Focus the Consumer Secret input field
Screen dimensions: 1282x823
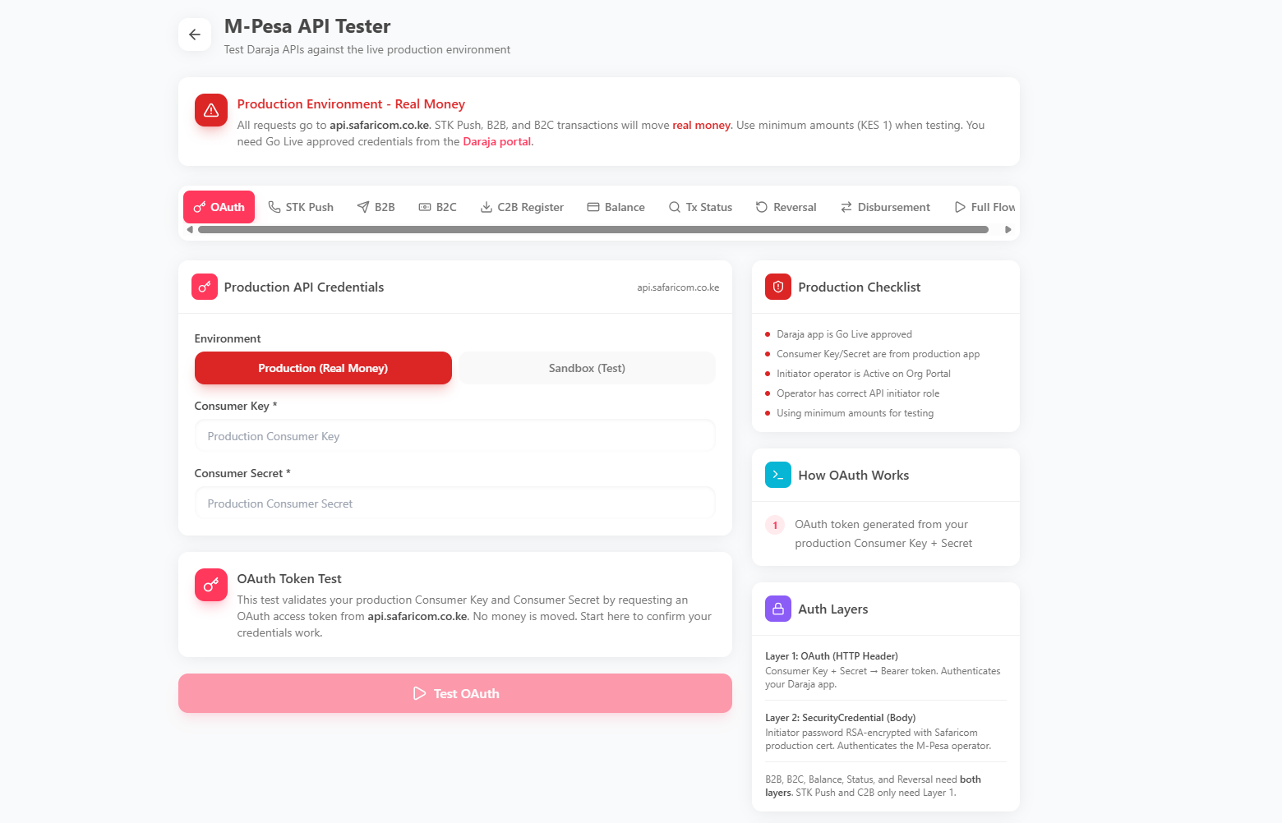(454, 503)
